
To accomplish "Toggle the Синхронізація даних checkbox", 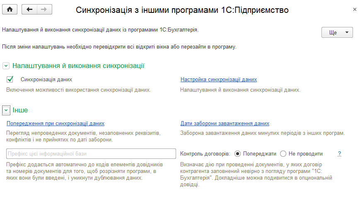I will (10, 79).
